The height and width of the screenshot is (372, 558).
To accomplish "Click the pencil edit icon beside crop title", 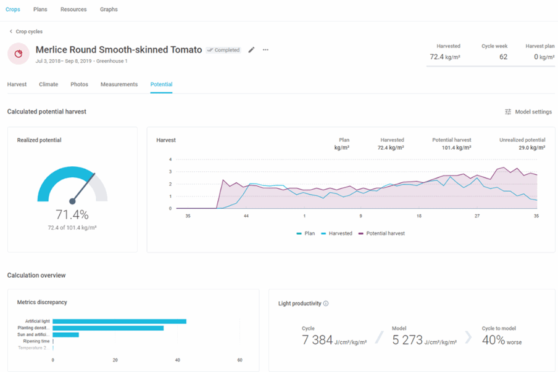I will [251, 50].
